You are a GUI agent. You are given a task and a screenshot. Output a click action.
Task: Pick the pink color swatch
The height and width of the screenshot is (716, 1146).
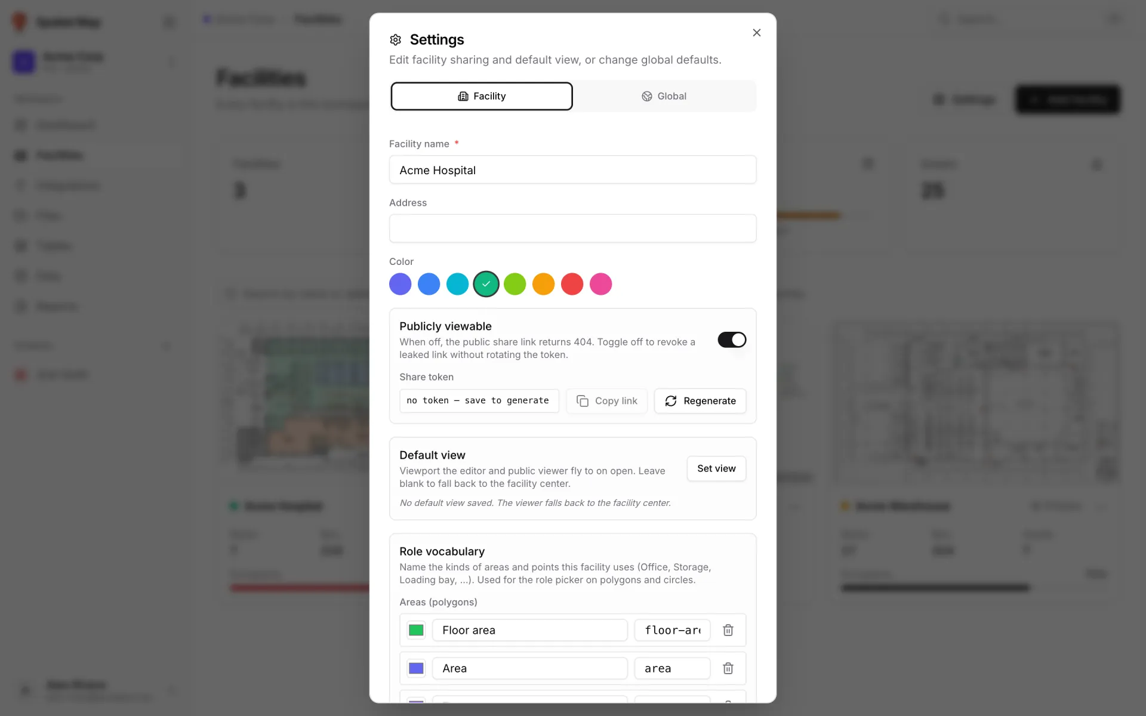click(x=600, y=284)
